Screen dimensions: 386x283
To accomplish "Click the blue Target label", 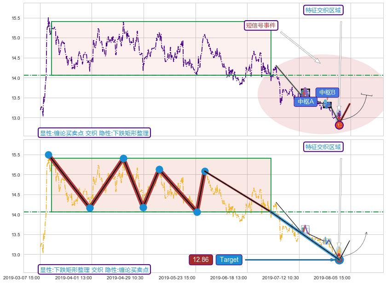I will tap(229, 260).
